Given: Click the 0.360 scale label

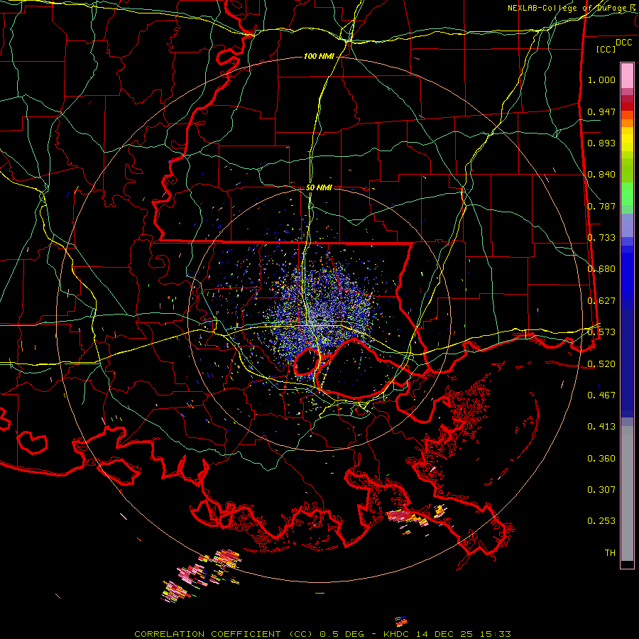Looking at the screenshot, I should (601, 459).
